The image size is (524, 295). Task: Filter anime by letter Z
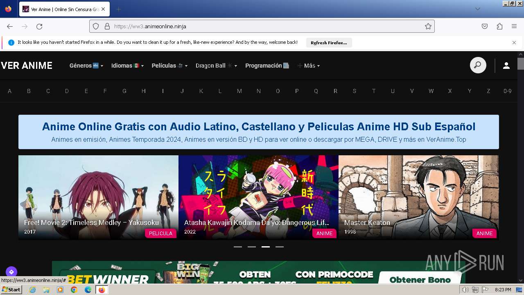[x=488, y=91]
